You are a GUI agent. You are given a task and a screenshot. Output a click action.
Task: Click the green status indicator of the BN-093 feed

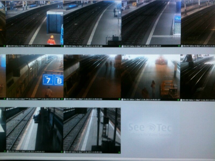[179, 46]
